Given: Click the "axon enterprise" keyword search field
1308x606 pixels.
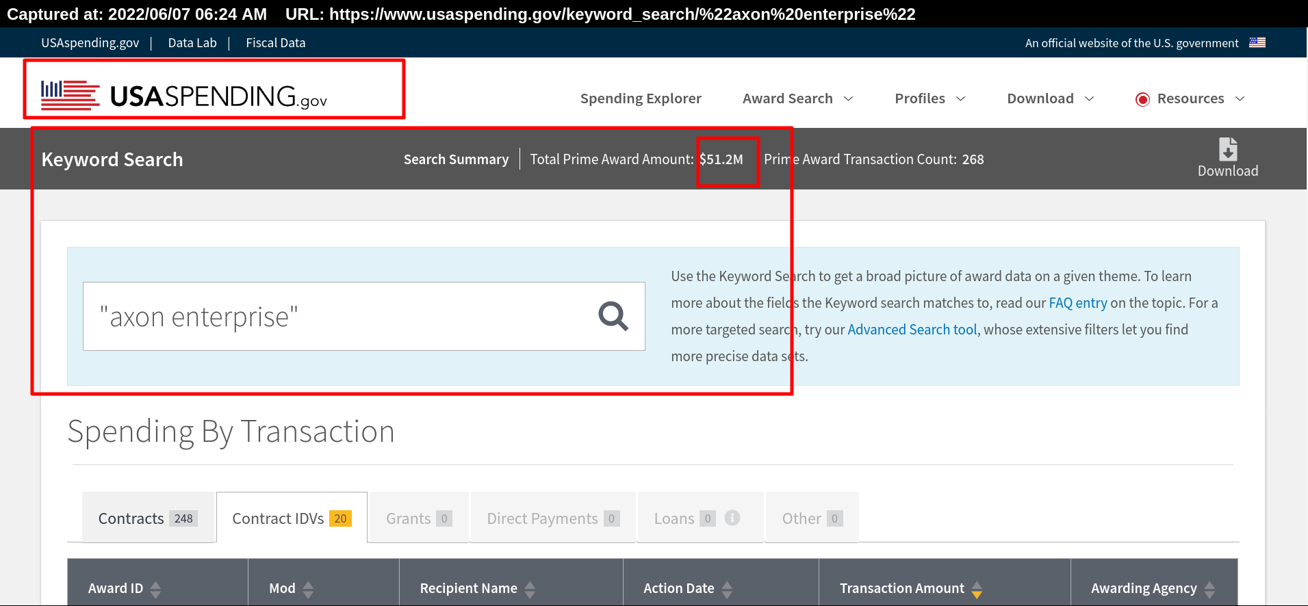Looking at the screenshot, I should (364, 317).
